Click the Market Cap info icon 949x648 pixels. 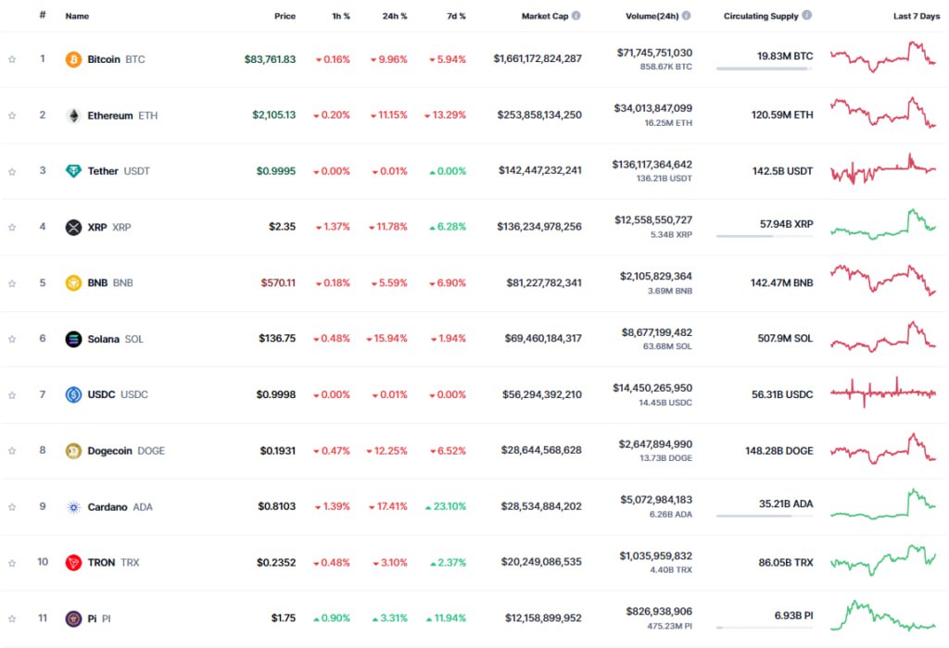pyautogui.click(x=576, y=16)
